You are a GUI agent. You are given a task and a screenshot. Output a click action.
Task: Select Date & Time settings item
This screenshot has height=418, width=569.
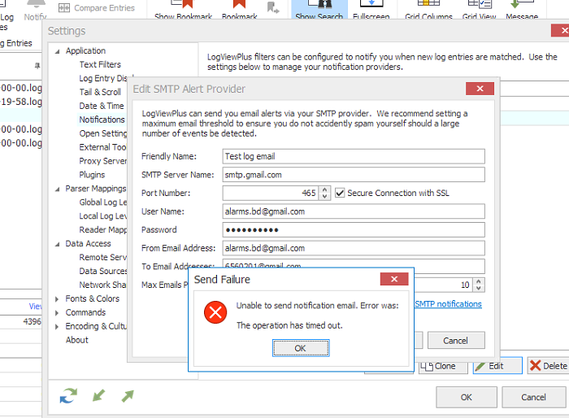[102, 106]
